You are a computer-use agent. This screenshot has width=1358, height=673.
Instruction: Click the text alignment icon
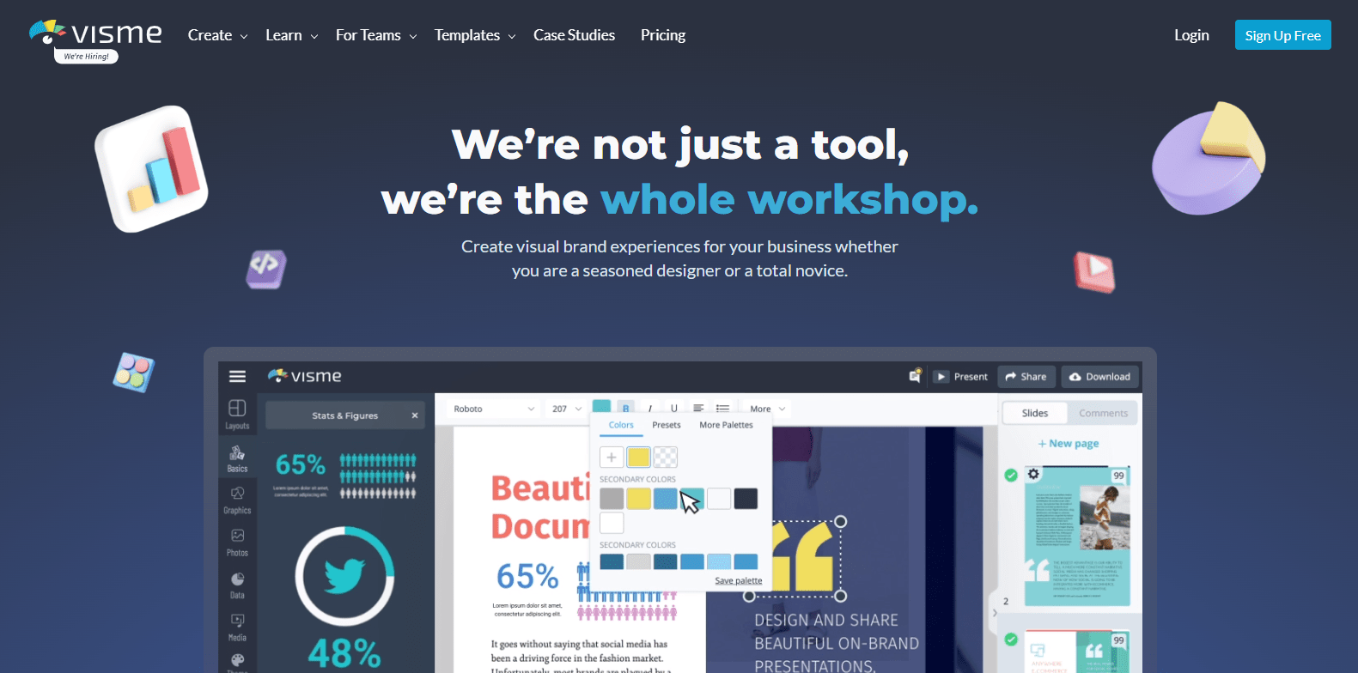click(698, 409)
